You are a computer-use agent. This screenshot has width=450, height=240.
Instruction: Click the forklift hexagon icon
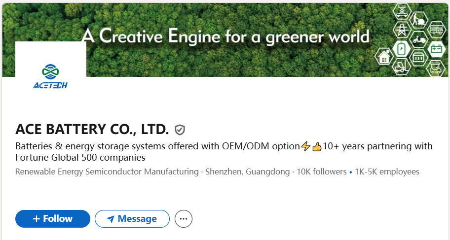pos(401,68)
